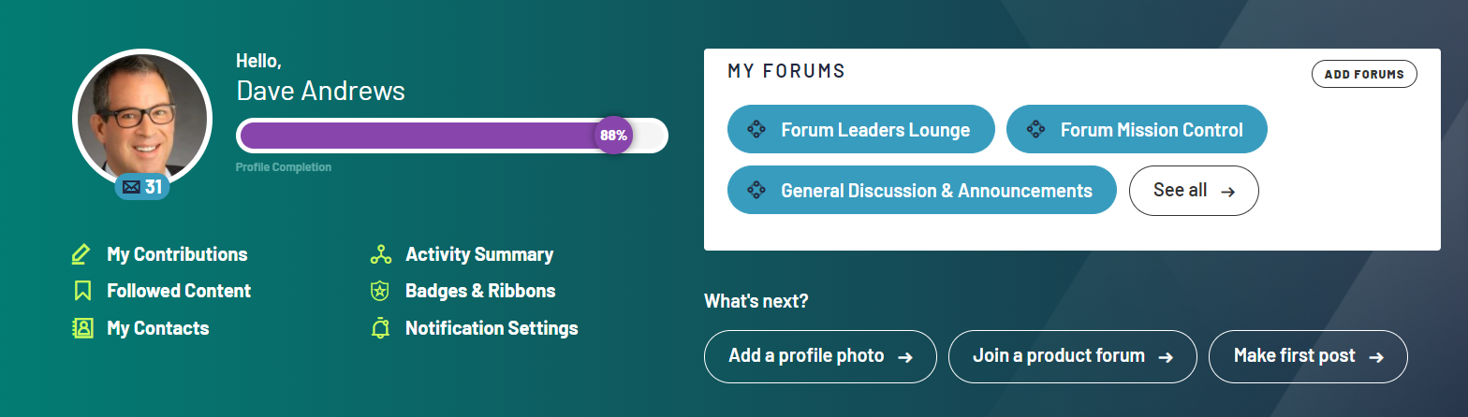Click the Add a profile photo button

(819, 356)
